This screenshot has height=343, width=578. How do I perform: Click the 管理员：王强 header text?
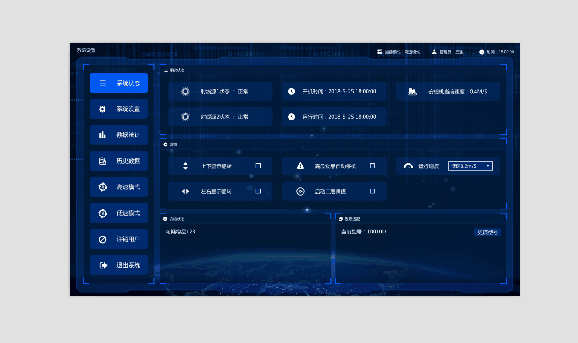tap(451, 52)
